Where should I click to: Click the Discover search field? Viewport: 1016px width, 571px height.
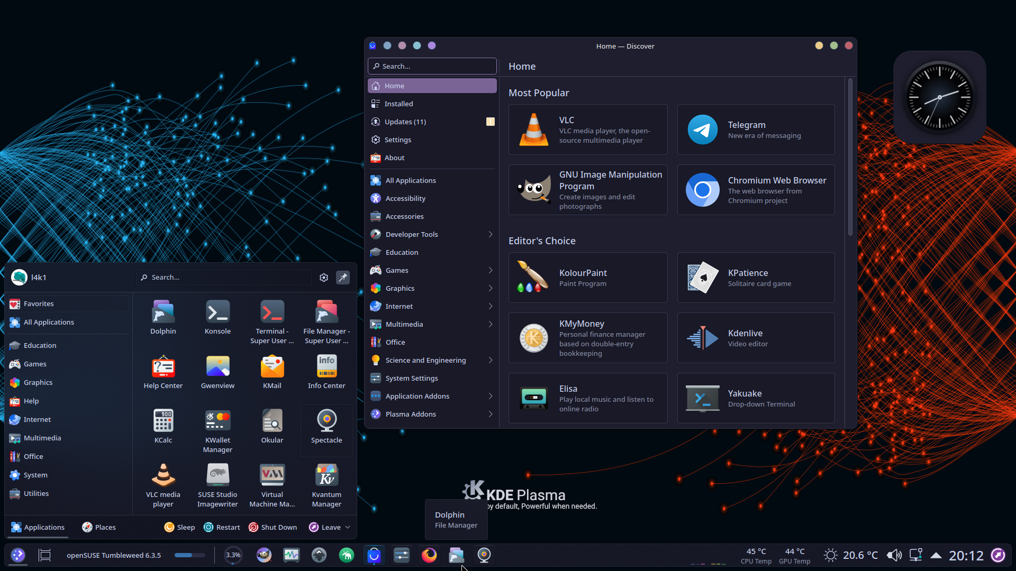point(432,66)
